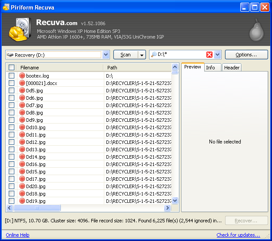Click the horizontal scrollbar thumb
The image size is (272, 241).
(x=37, y=208)
